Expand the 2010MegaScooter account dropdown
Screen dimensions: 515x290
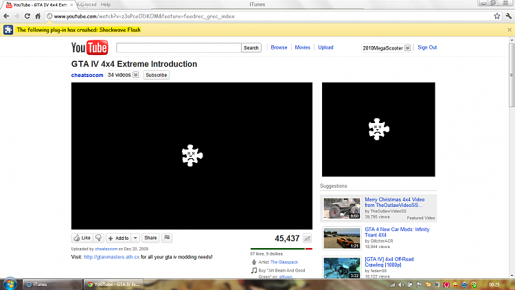(407, 48)
